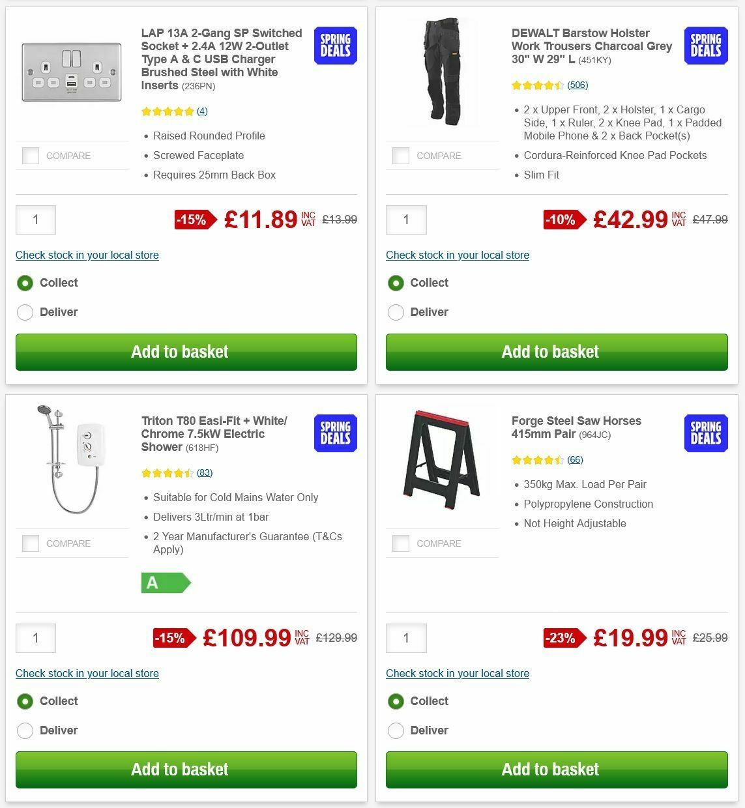Click the Spring Deals badge on DEWALT trousers
745x808 pixels.
(705, 46)
